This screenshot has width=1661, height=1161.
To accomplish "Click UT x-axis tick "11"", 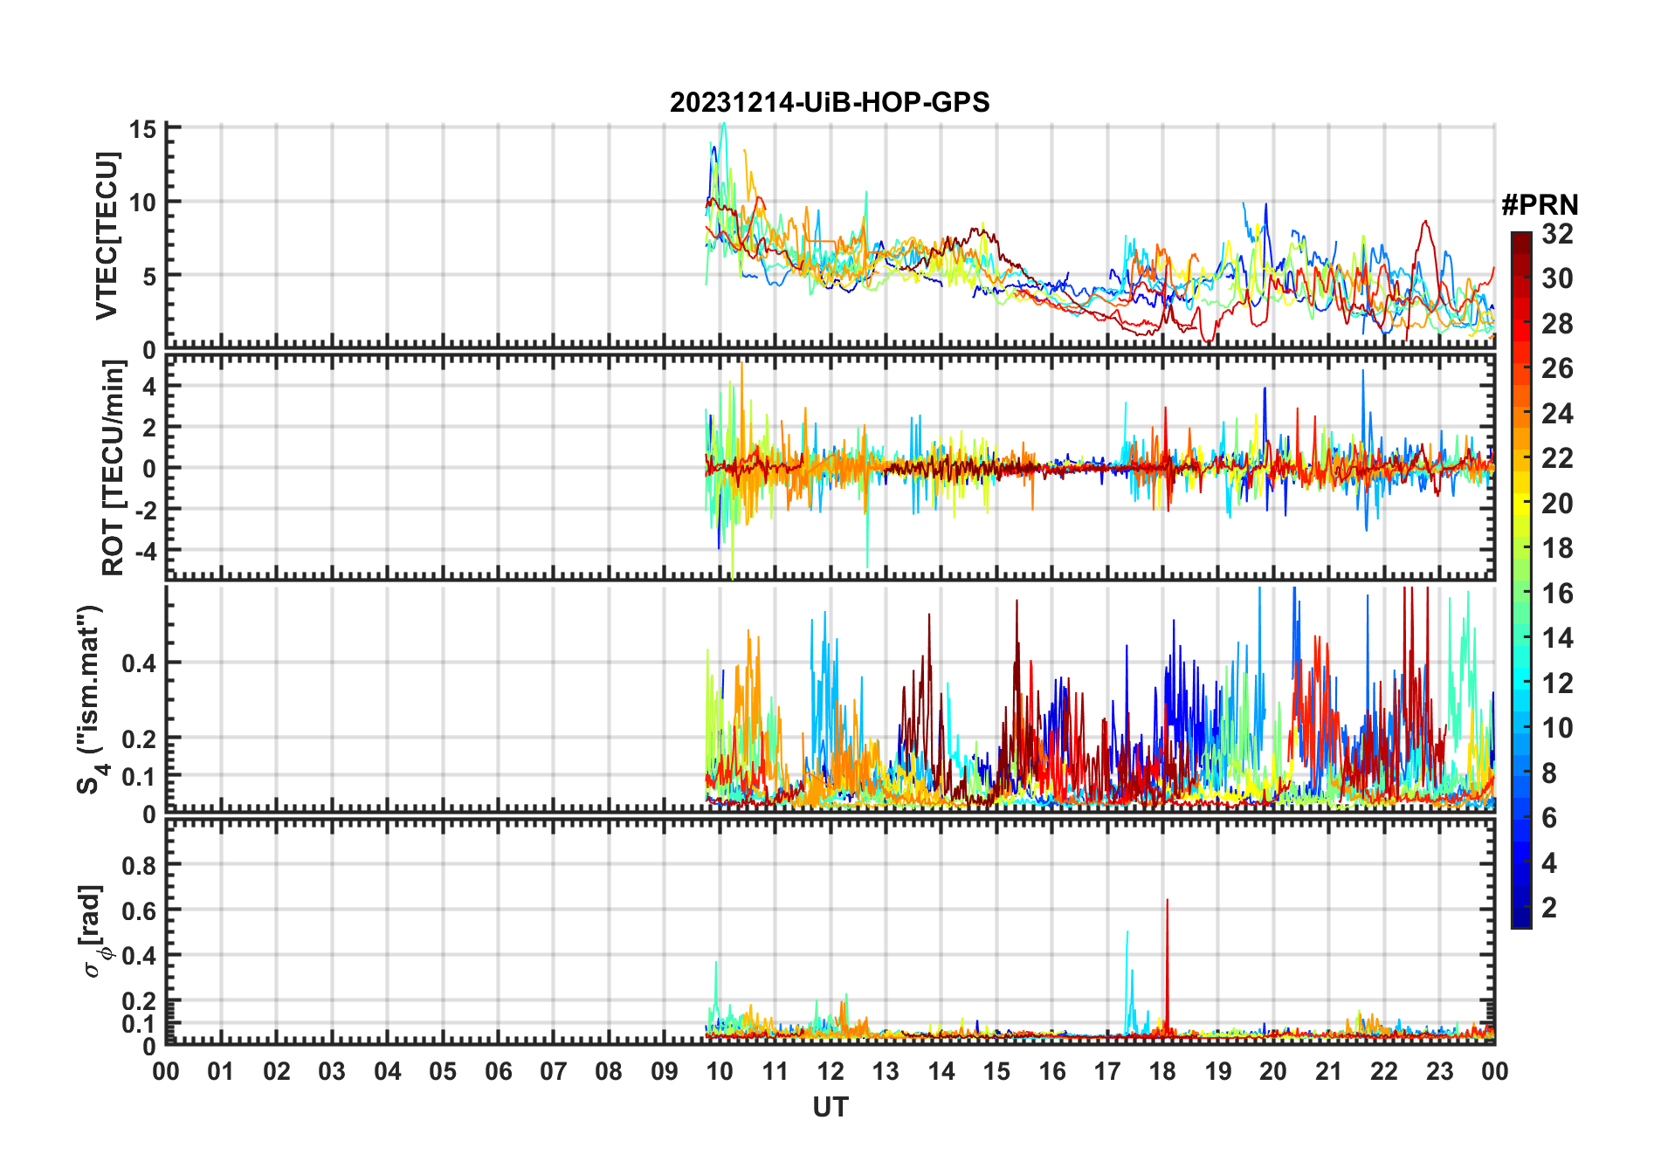I will pyautogui.click(x=775, y=1071).
